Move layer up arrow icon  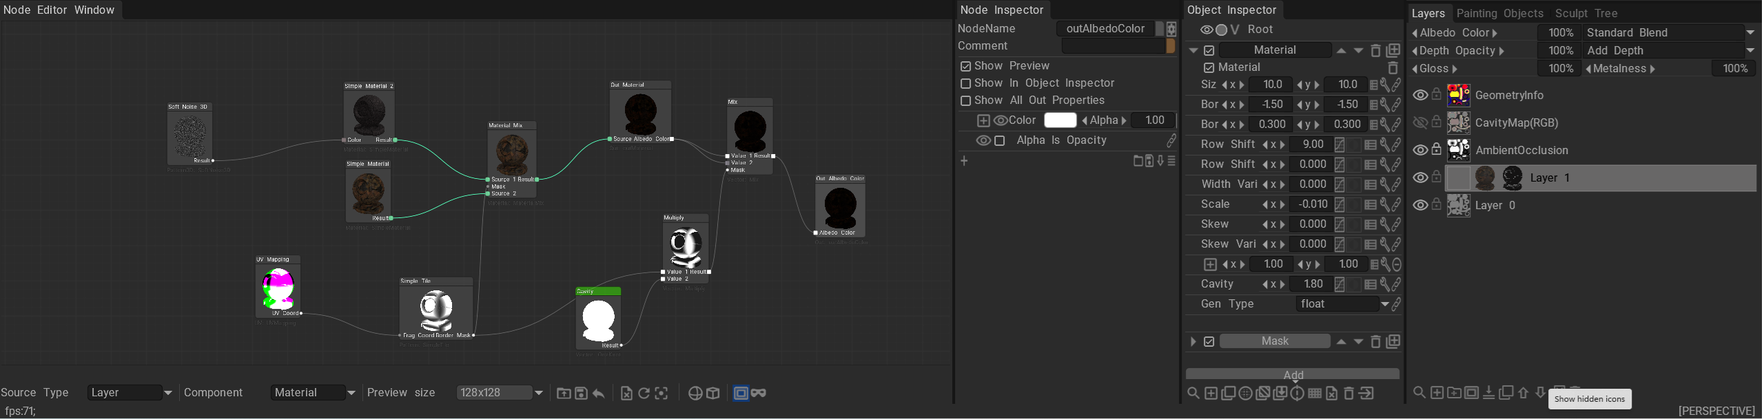pyautogui.click(x=1524, y=392)
